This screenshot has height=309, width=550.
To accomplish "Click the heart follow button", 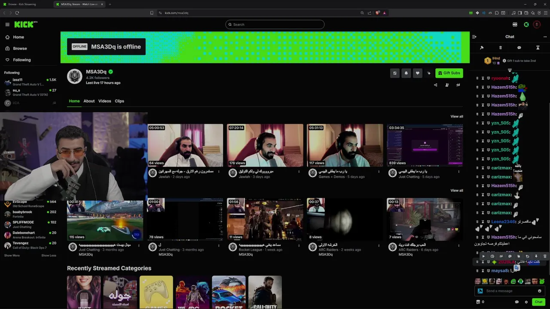I will (x=417, y=73).
